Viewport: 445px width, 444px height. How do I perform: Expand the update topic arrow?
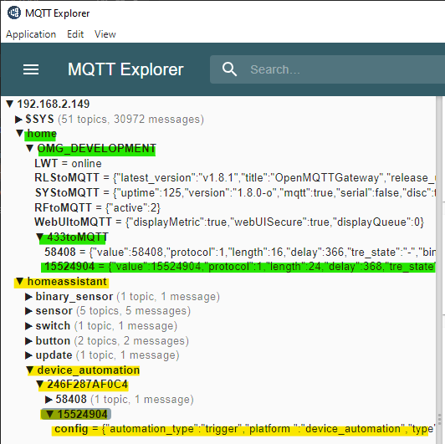[x=28, y=355]
